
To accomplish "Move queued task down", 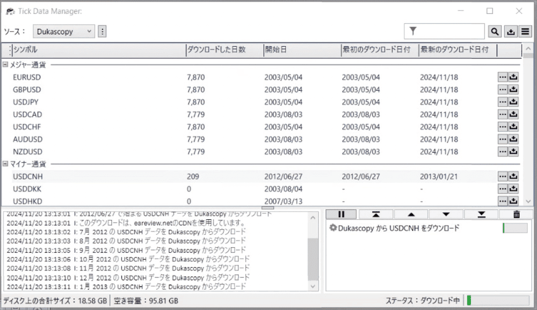I will click(446, 214).
